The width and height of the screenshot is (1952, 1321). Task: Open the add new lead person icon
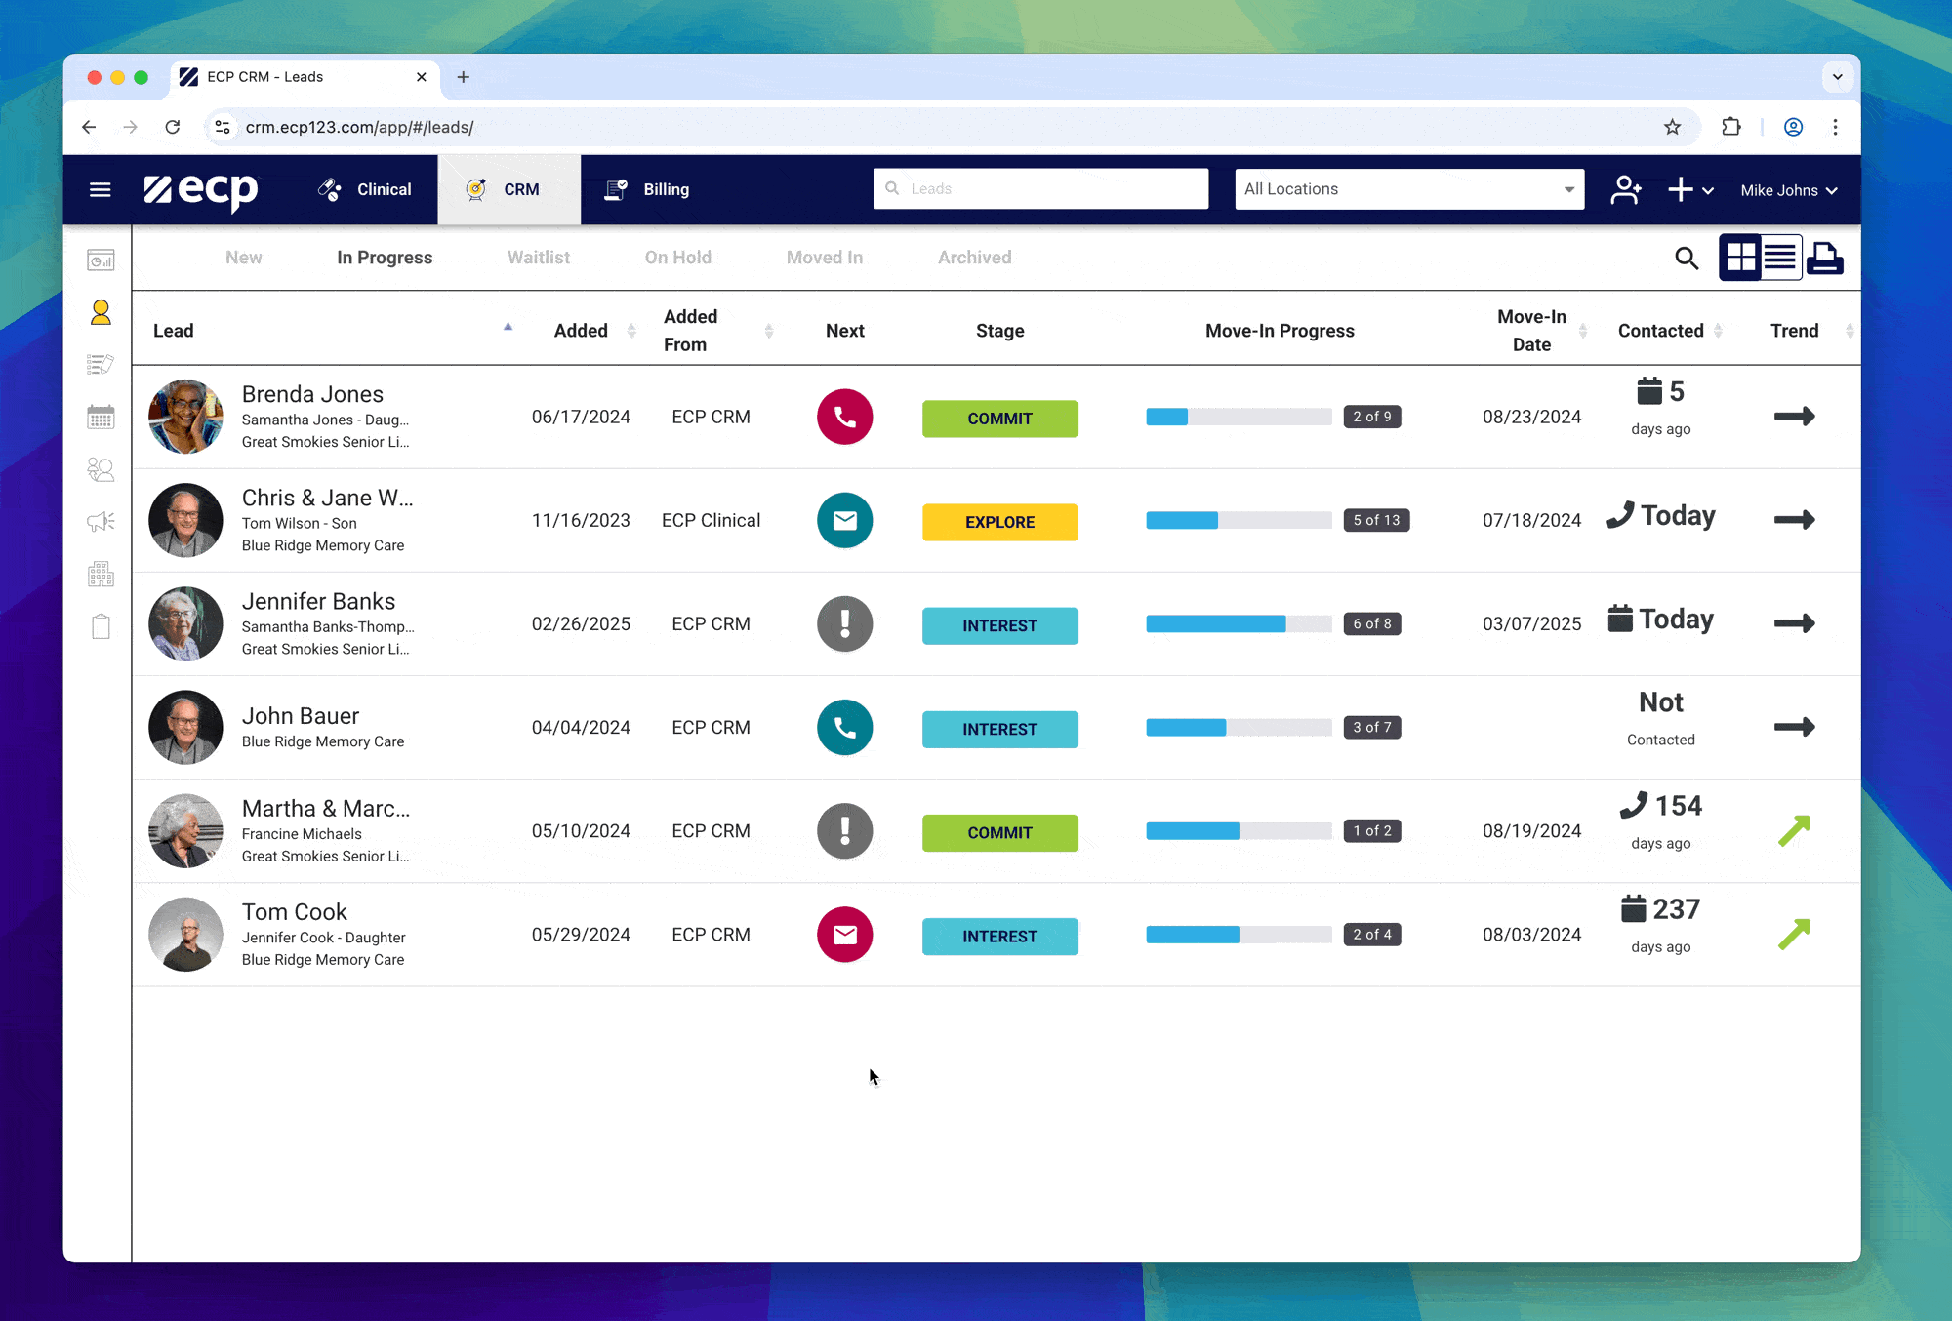pyautogui.click(x=1625, y=189)
